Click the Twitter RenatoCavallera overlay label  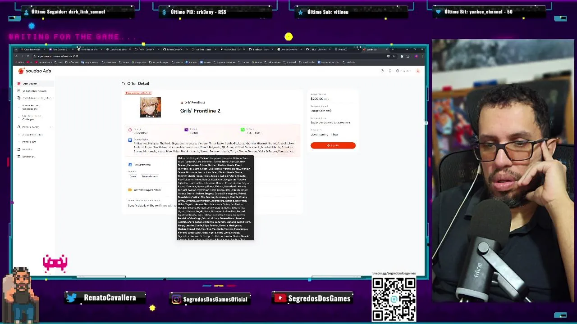(106, 298)
